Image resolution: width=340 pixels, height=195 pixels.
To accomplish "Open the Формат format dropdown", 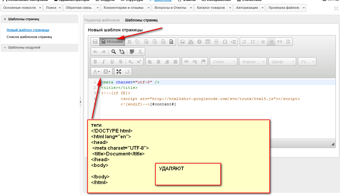I will coord(253,62).
